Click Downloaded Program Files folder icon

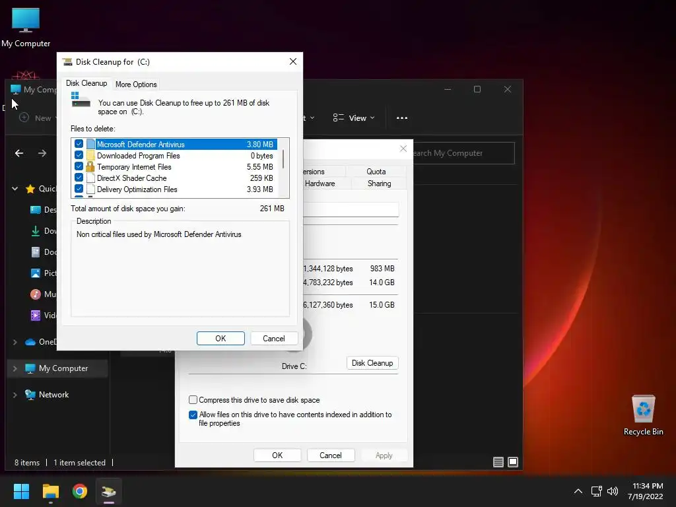coord(90,155)
